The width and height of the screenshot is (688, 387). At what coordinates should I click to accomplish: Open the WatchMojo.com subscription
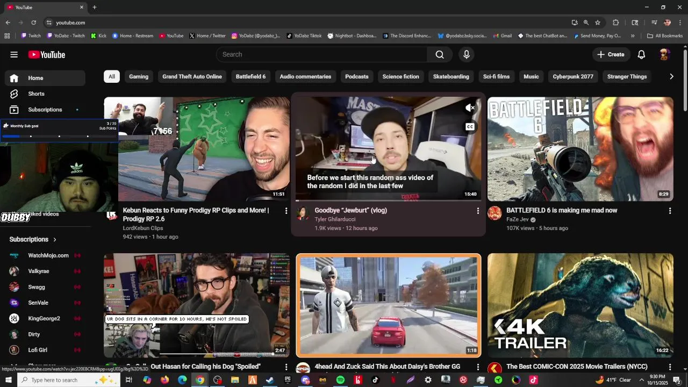pos(45,255)
